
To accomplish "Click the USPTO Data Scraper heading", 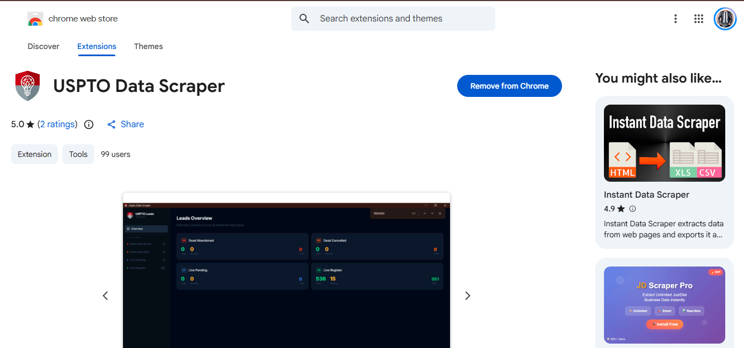I will pyautogui.click(x=139, y=86).
